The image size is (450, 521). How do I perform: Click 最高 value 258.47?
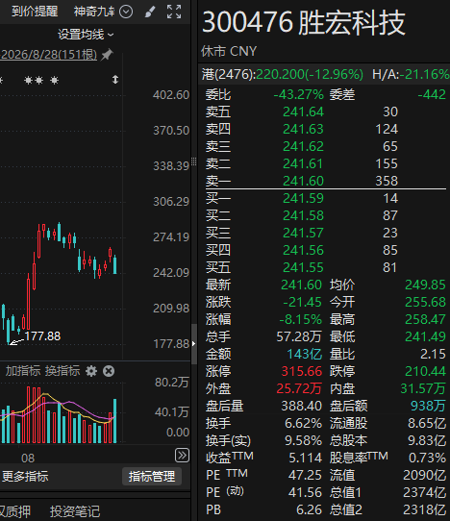[x=425, y=319]
